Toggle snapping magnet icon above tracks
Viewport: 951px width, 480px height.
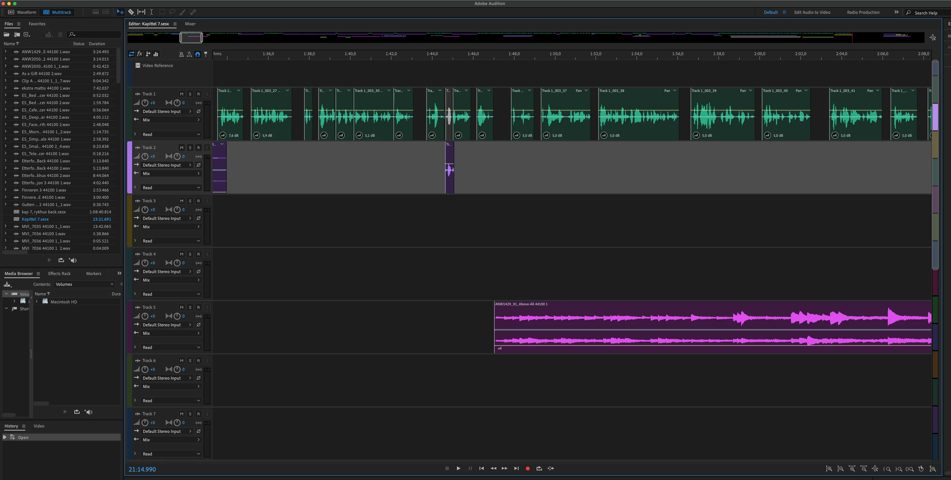point(198,54)
